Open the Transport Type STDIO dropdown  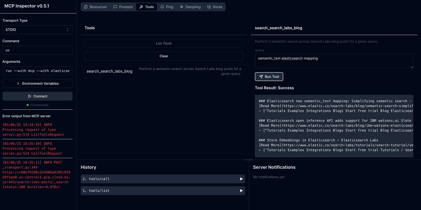[x=37, y=30]
